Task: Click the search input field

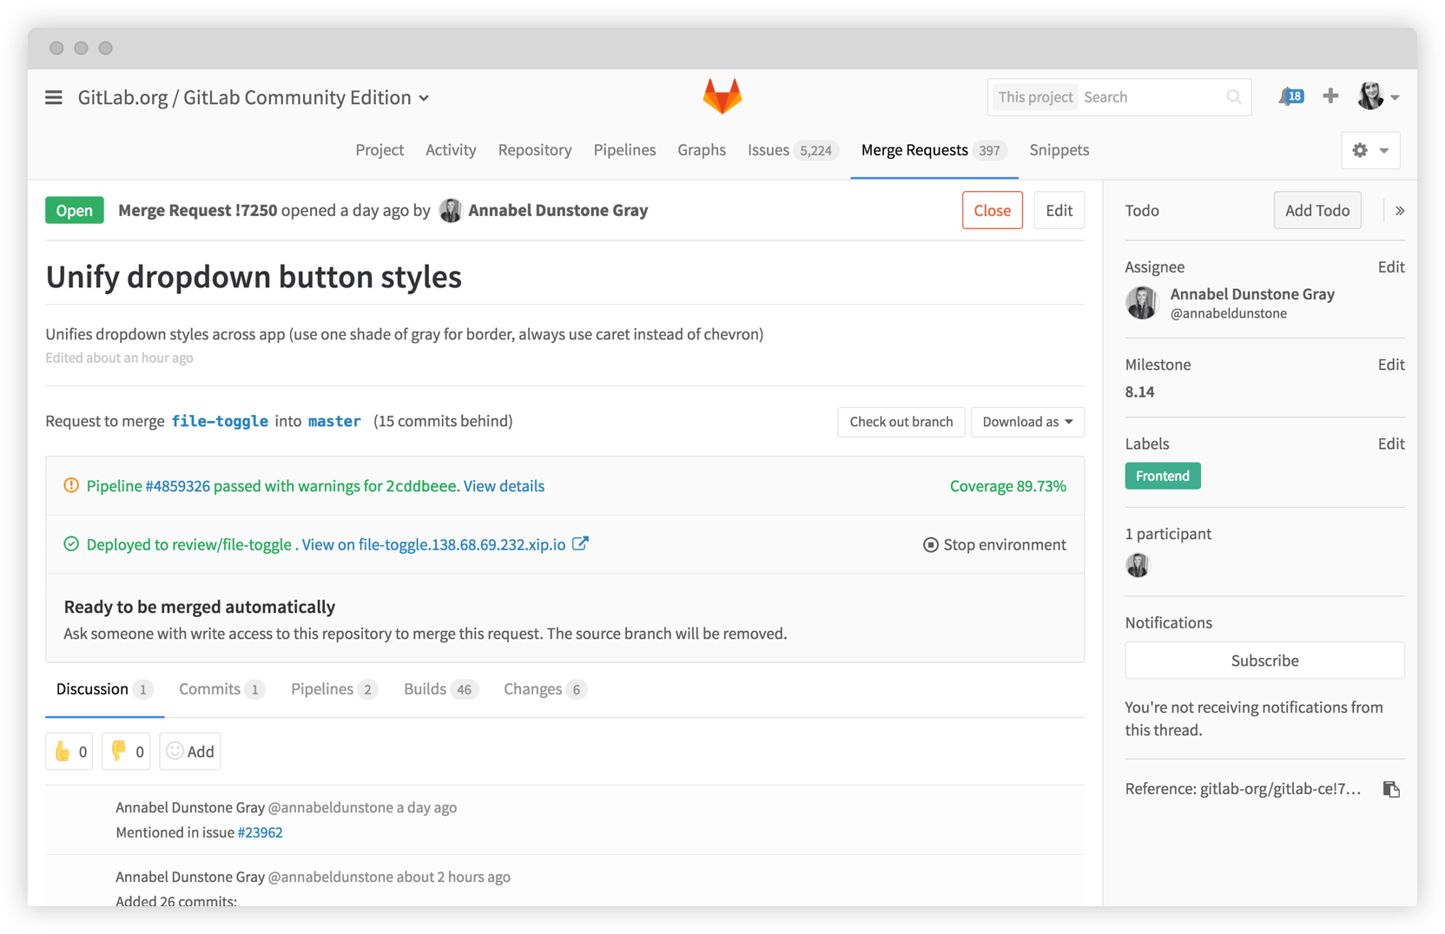Action: (x=1151, y=97)
